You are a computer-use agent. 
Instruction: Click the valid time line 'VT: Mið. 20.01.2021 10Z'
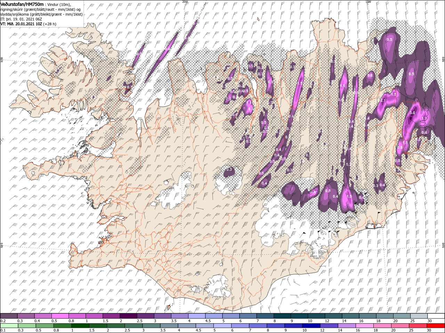click(x=21, y=24)
